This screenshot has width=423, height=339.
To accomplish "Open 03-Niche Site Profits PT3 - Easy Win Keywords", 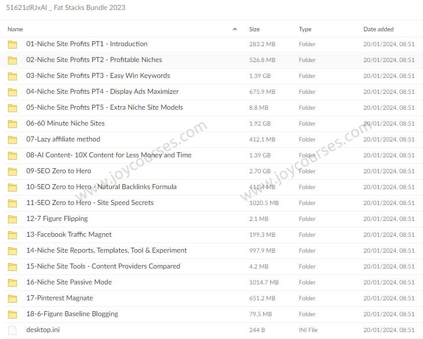I will coord(98,75).
